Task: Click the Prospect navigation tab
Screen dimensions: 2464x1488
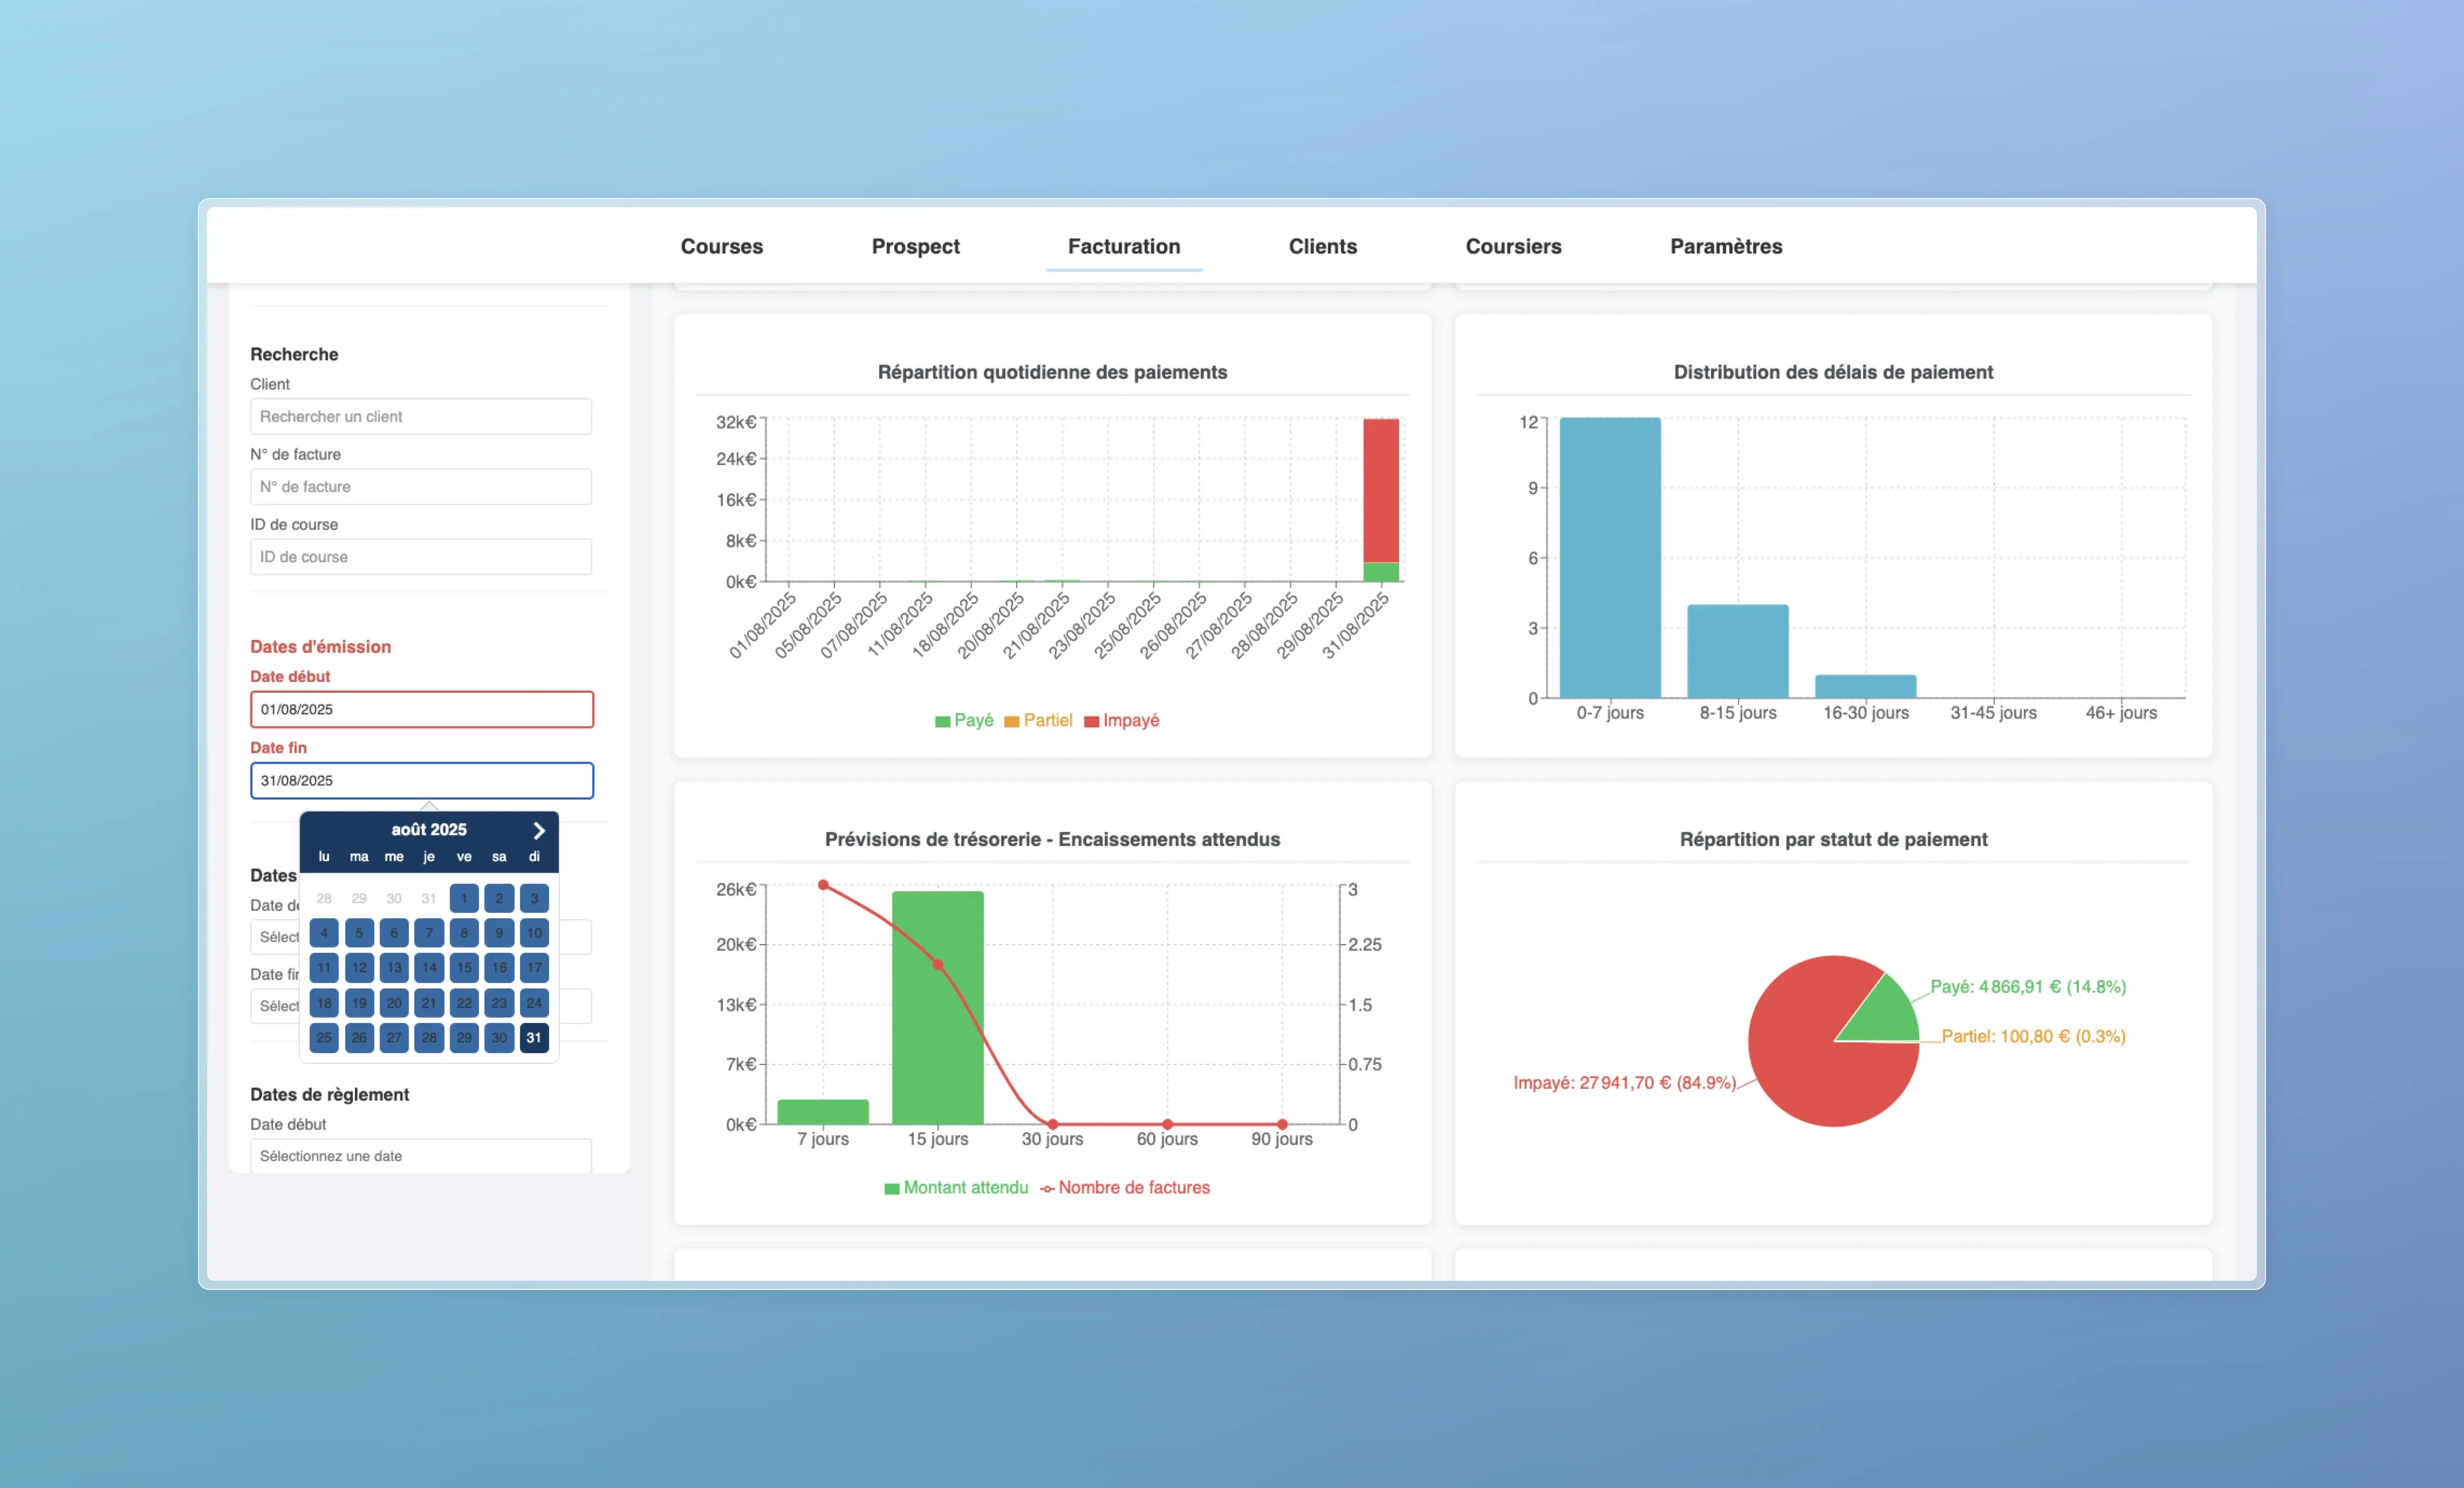Action: coord(915,246)
